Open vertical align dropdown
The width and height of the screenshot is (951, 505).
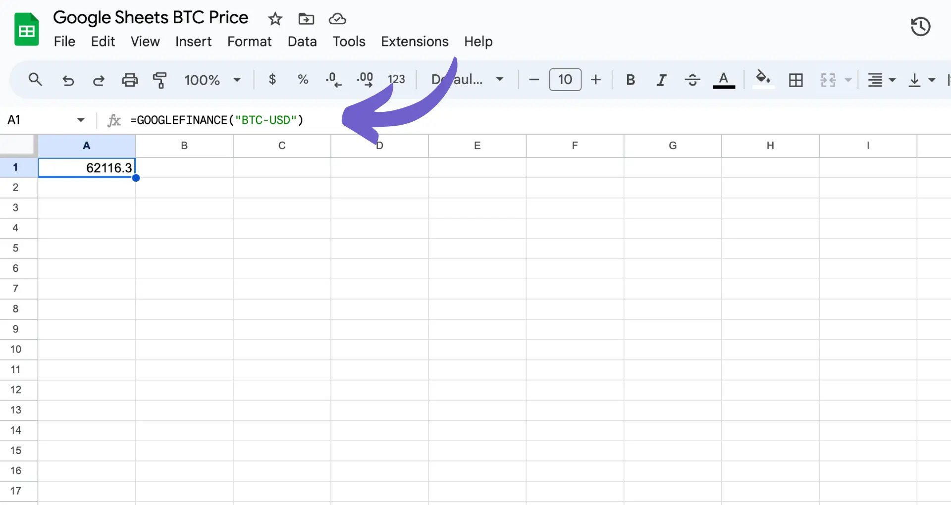click(921, 80)
